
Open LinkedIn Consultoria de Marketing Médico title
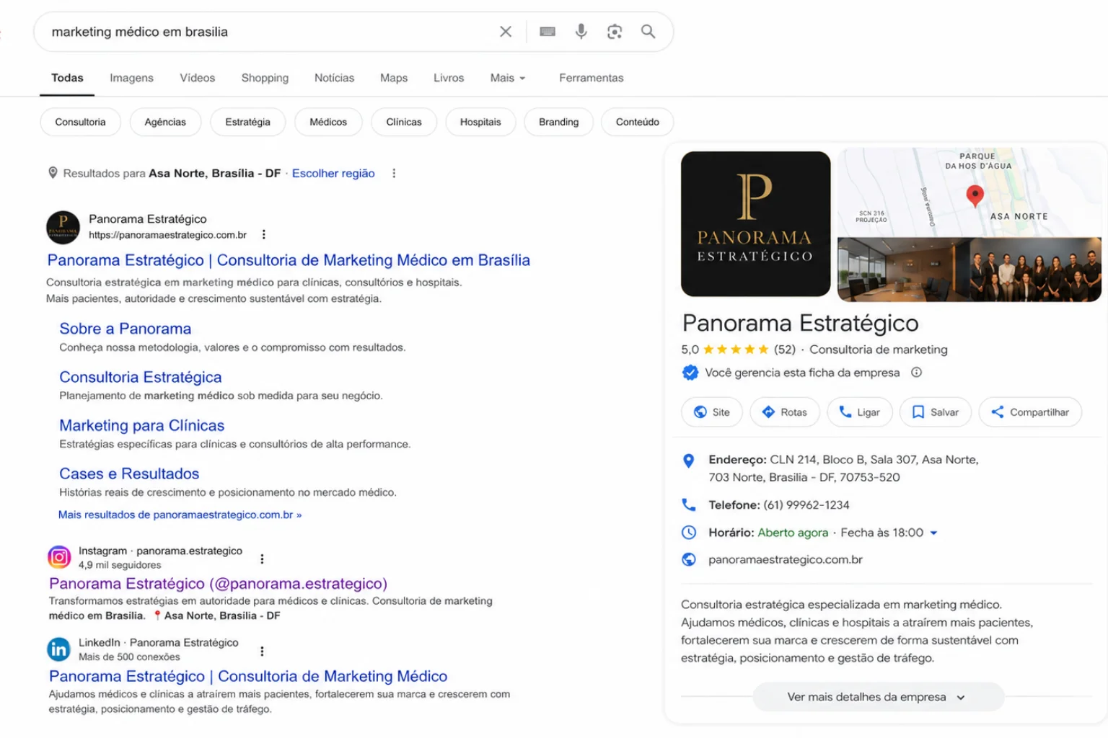click(248, 676)
